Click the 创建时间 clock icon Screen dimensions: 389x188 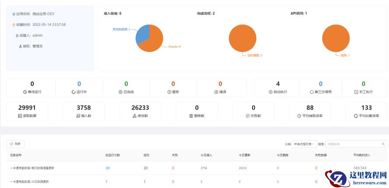click(14, 25)
